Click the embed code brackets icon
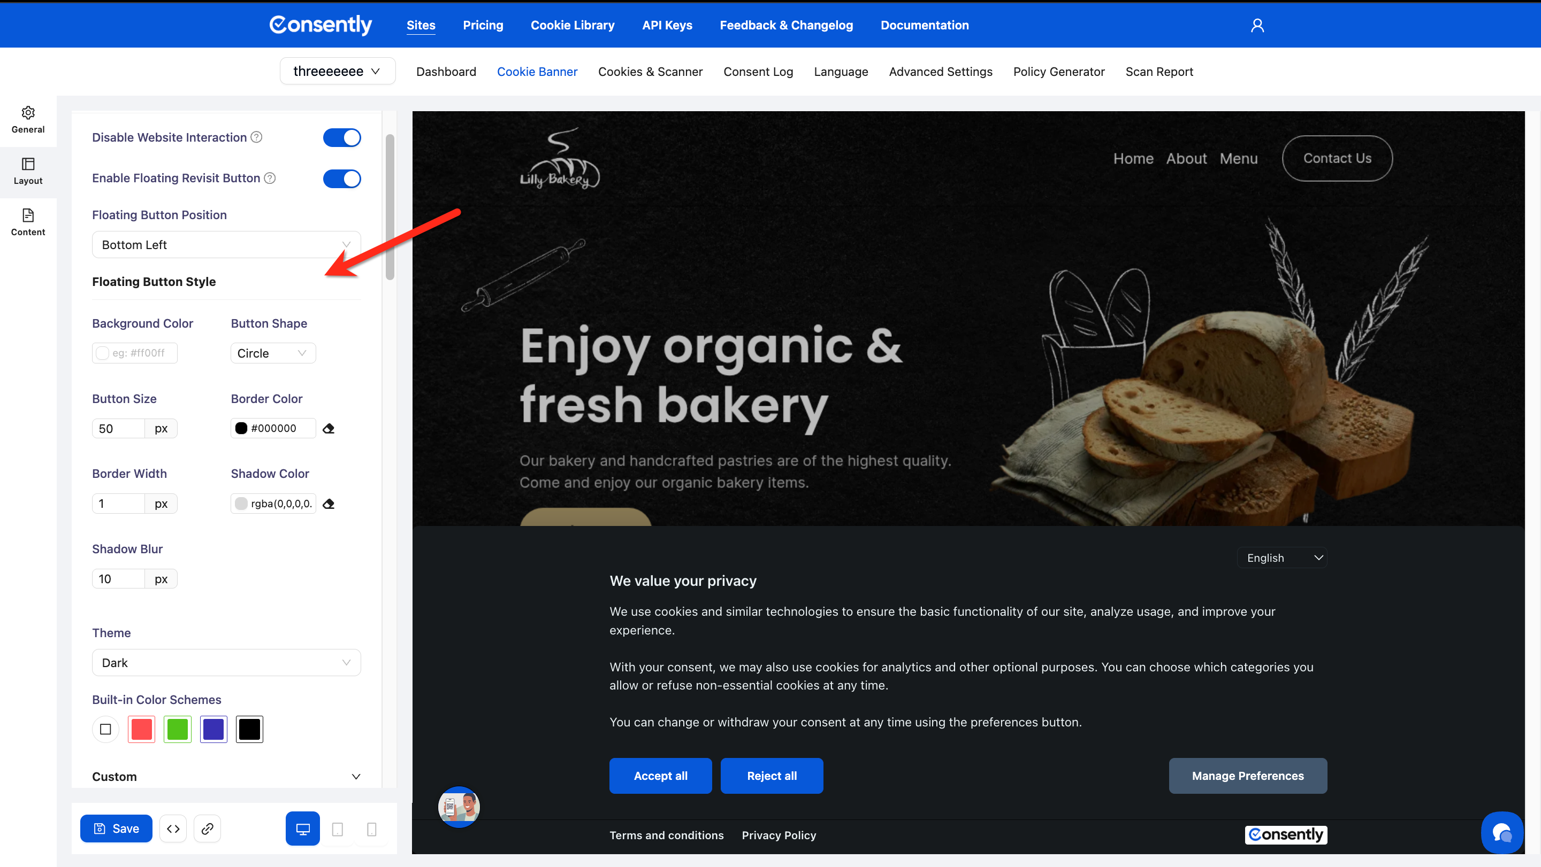1541x867 pixels. tap(173, 828)
